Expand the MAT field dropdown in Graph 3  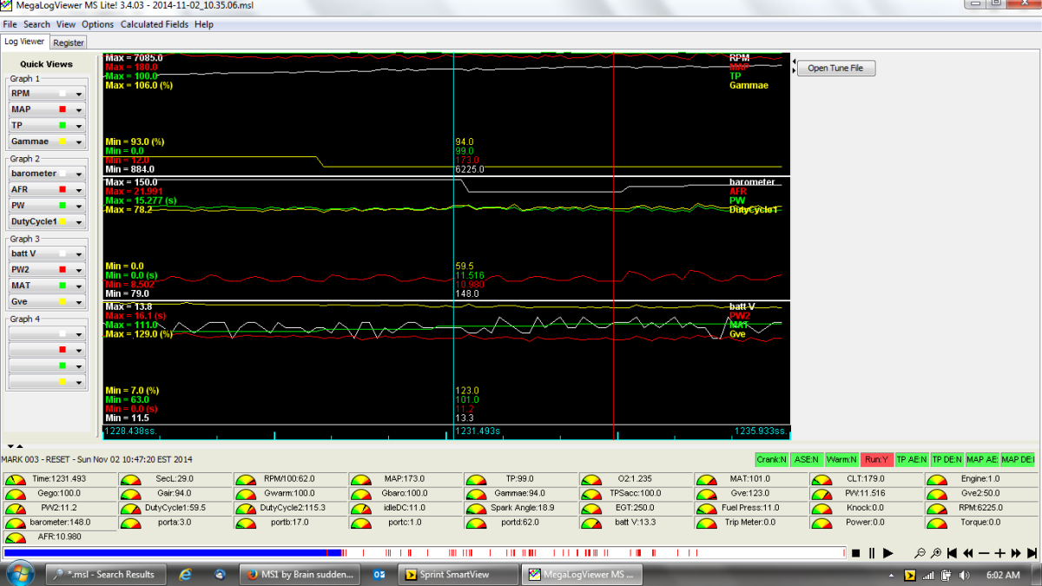click(78, 286)
